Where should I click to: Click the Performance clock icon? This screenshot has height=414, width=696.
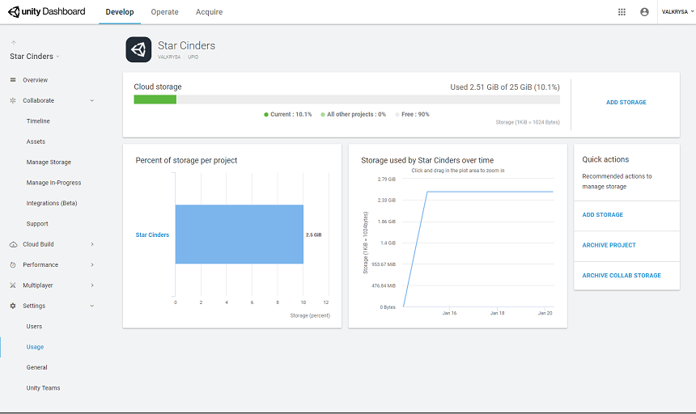13,264
